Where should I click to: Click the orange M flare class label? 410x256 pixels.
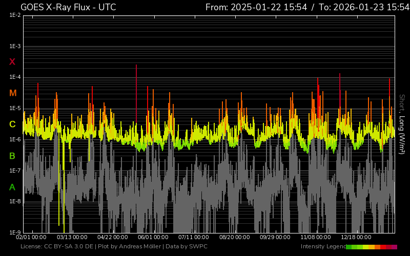click(13, 93)
